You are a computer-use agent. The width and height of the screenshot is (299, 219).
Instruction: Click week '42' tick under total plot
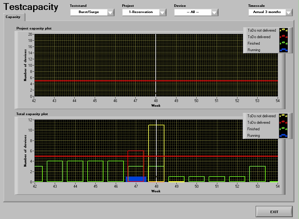(x=35, y=186)
